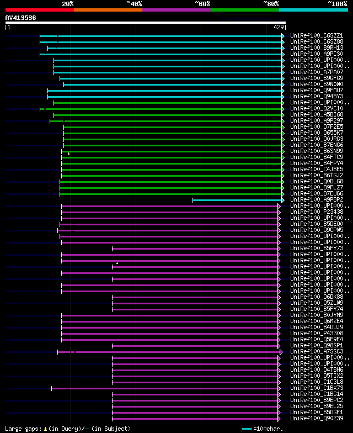The height and width of the screenshot is (433, 353).
Task: Select the UniRef100_B6SN99 label
Action: [x=317, y=151]
